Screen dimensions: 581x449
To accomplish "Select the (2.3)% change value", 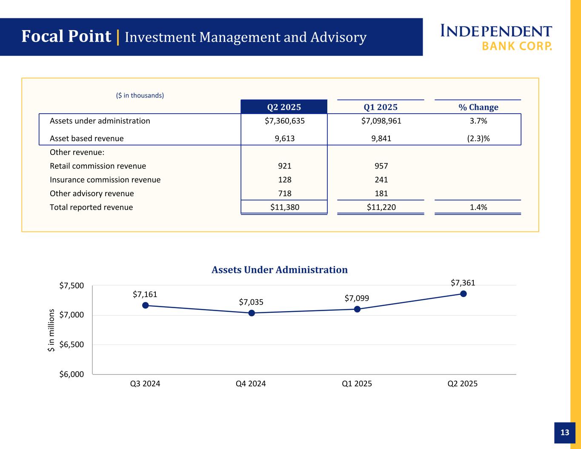I will [x=478, y=138].
